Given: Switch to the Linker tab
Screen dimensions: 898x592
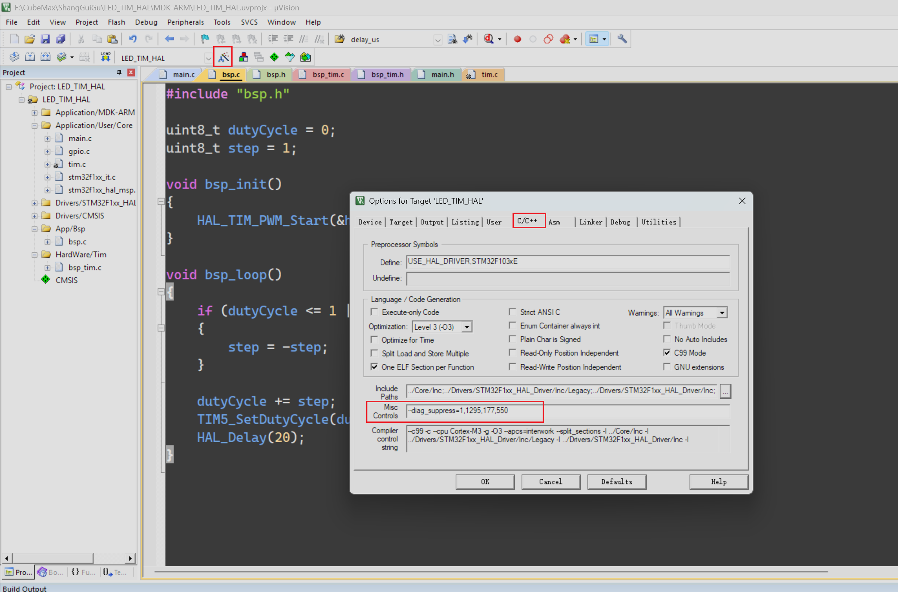Looking at the screenshot, I should point(590,222).
